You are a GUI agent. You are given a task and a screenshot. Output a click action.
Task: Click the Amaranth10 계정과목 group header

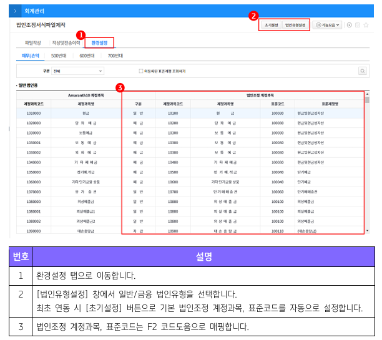point(86,95)
